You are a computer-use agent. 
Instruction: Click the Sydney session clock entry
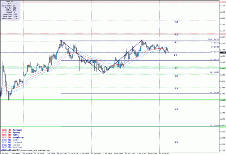click(11, 132)
